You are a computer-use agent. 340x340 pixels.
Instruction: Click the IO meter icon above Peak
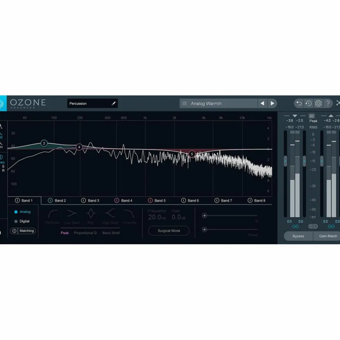pyautogui.click(x=312, y=116)
